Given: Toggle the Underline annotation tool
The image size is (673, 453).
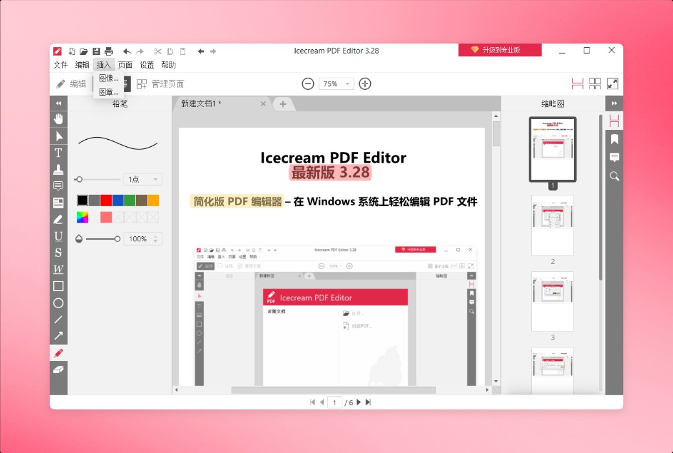Looking at the screenshot, I should pyautogui.click(x=58, y=236).
